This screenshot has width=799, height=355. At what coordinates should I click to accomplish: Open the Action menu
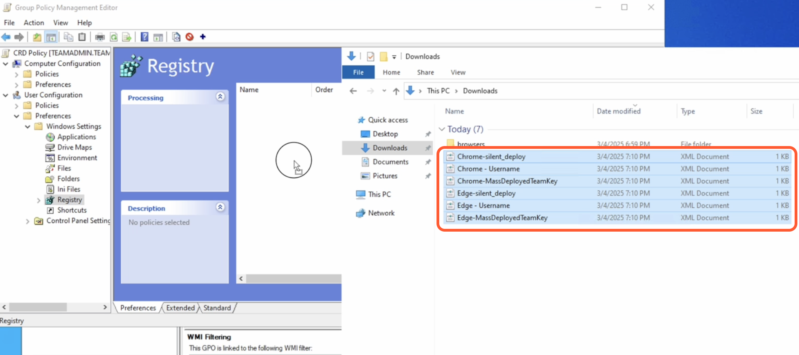34,23
